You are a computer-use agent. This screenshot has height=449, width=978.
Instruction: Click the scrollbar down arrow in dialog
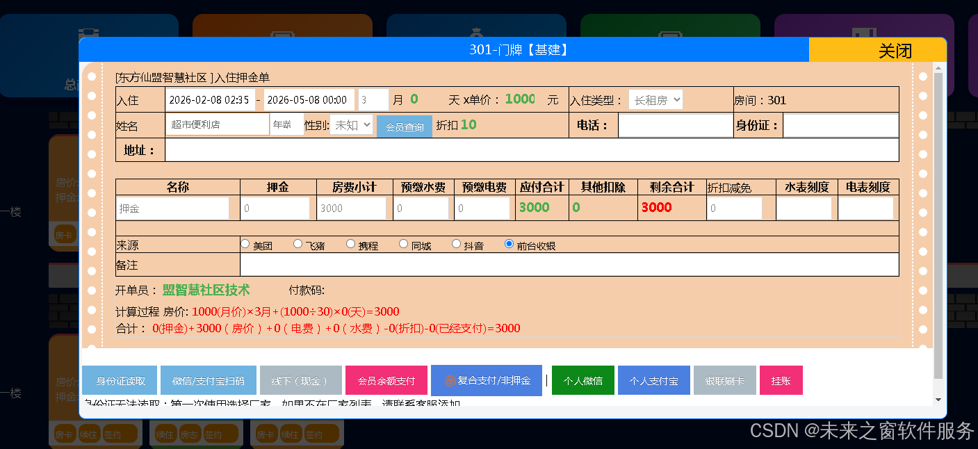coord(938,400)
